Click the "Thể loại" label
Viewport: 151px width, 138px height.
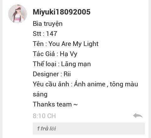tap(45, 64)
